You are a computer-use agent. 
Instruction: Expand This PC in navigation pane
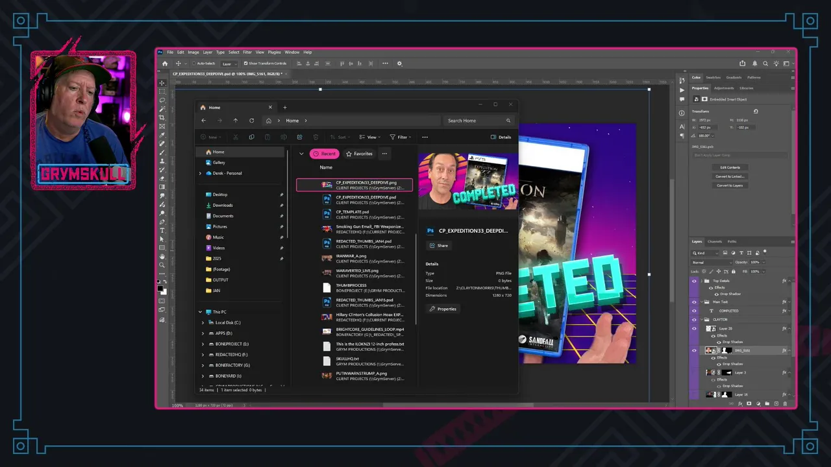coord(200,312)
